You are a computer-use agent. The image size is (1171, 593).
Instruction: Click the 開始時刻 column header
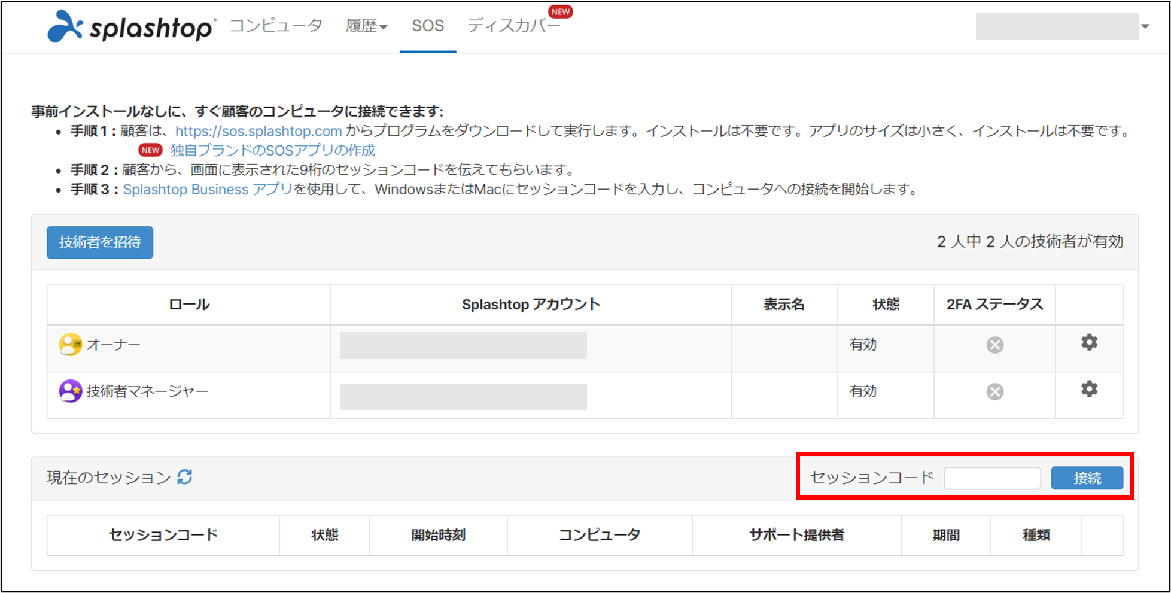(439, 535)
